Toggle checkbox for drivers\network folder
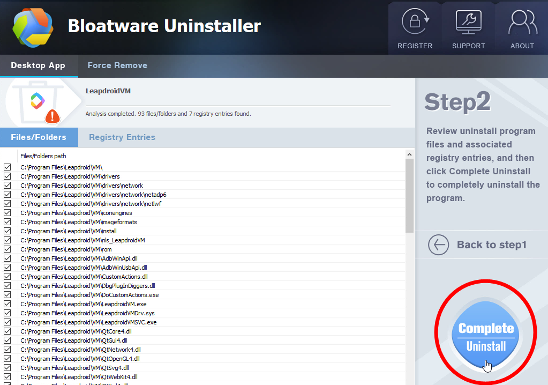This screenshot has width=548, height=385. (7, 186)
